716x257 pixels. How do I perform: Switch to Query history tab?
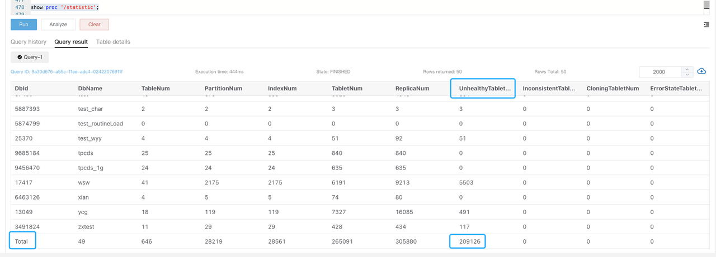pos(29,42)
